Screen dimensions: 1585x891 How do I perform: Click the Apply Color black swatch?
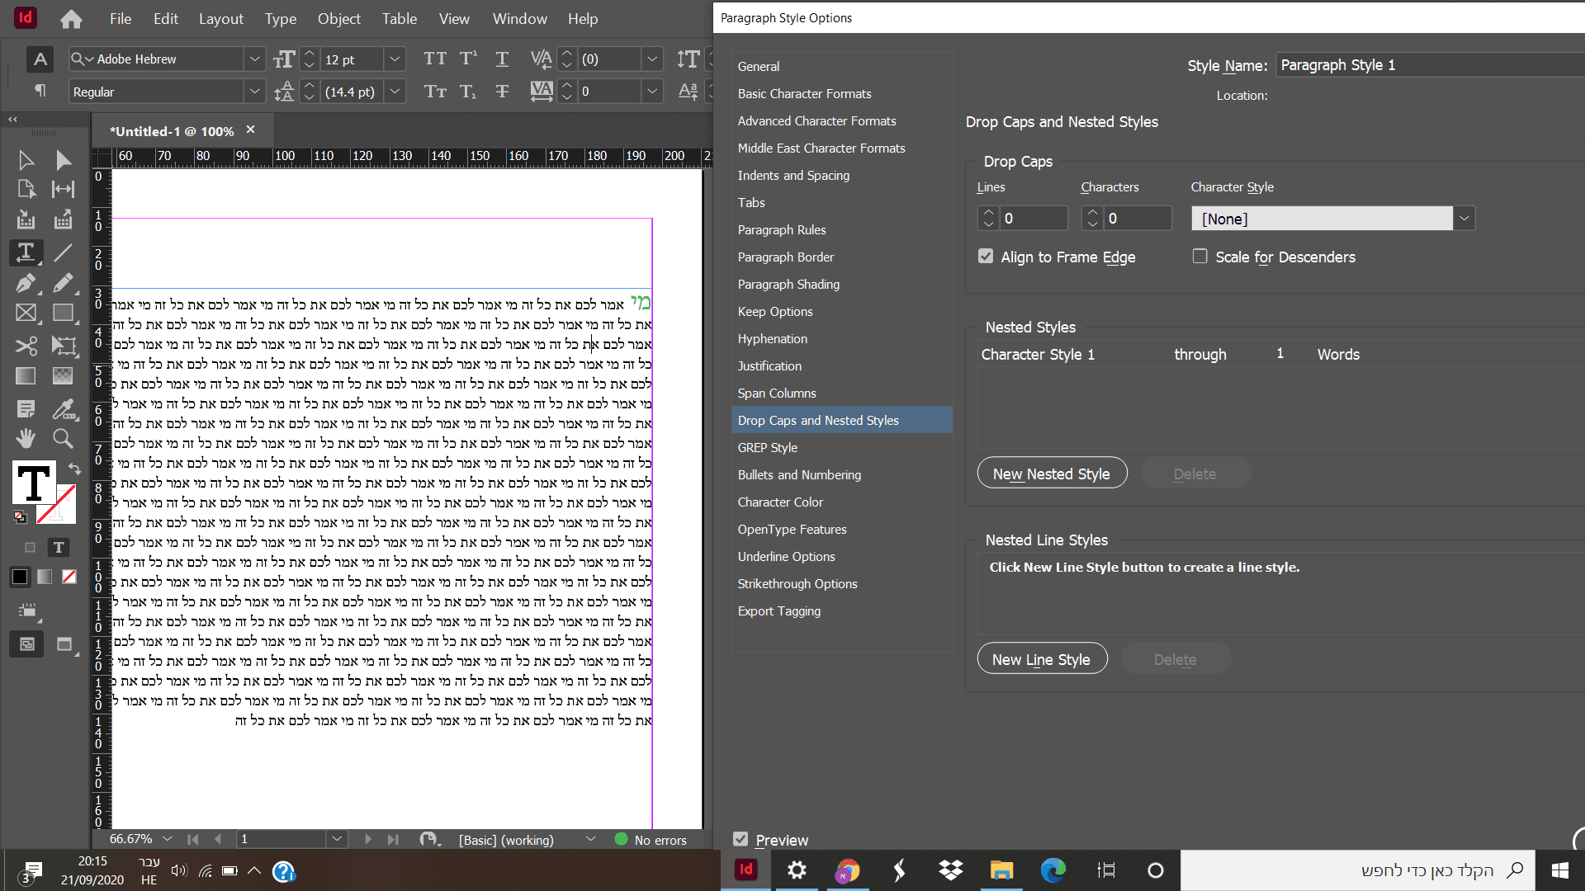[x=20, y=577]
